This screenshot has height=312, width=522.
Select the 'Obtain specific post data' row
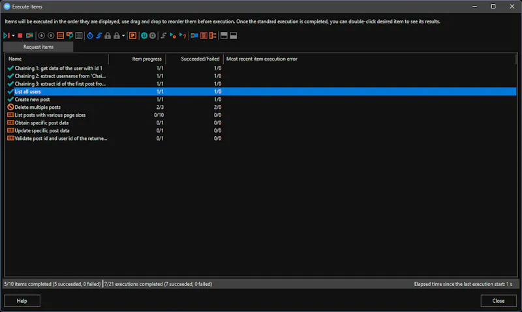(x=260, y=123)
